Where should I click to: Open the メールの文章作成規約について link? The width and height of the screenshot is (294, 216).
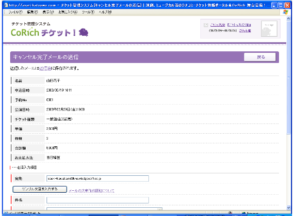[92, 191]
